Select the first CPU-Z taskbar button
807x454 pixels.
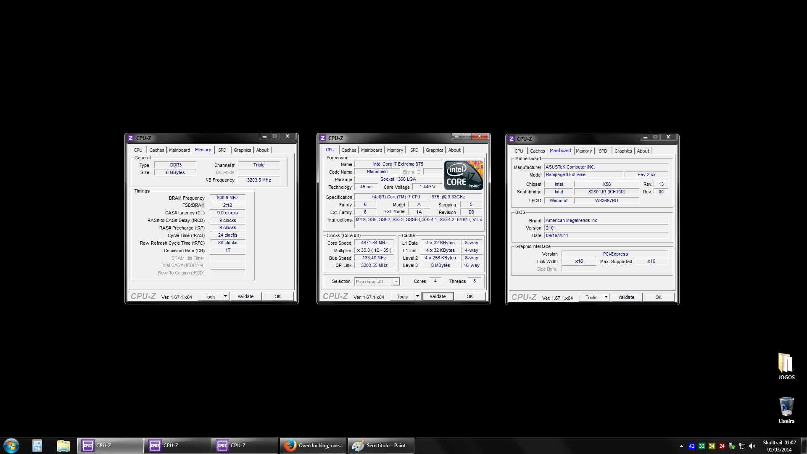(x=110, y=446)
